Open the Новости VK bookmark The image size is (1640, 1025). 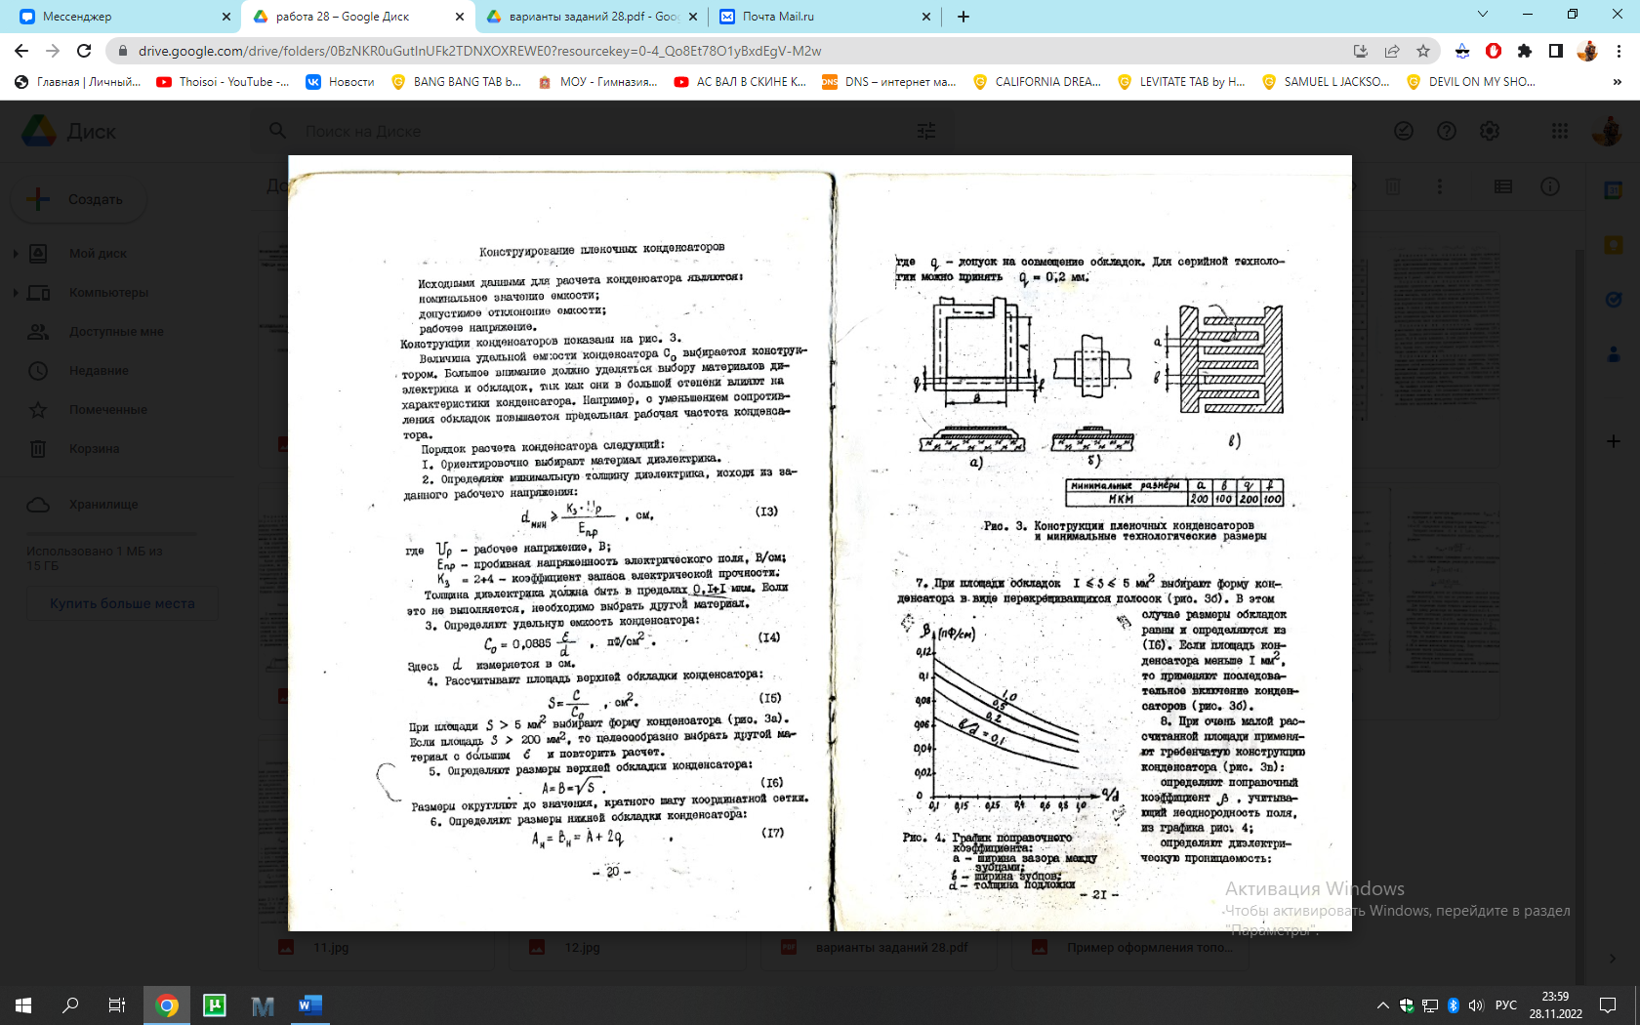point(341,82)
